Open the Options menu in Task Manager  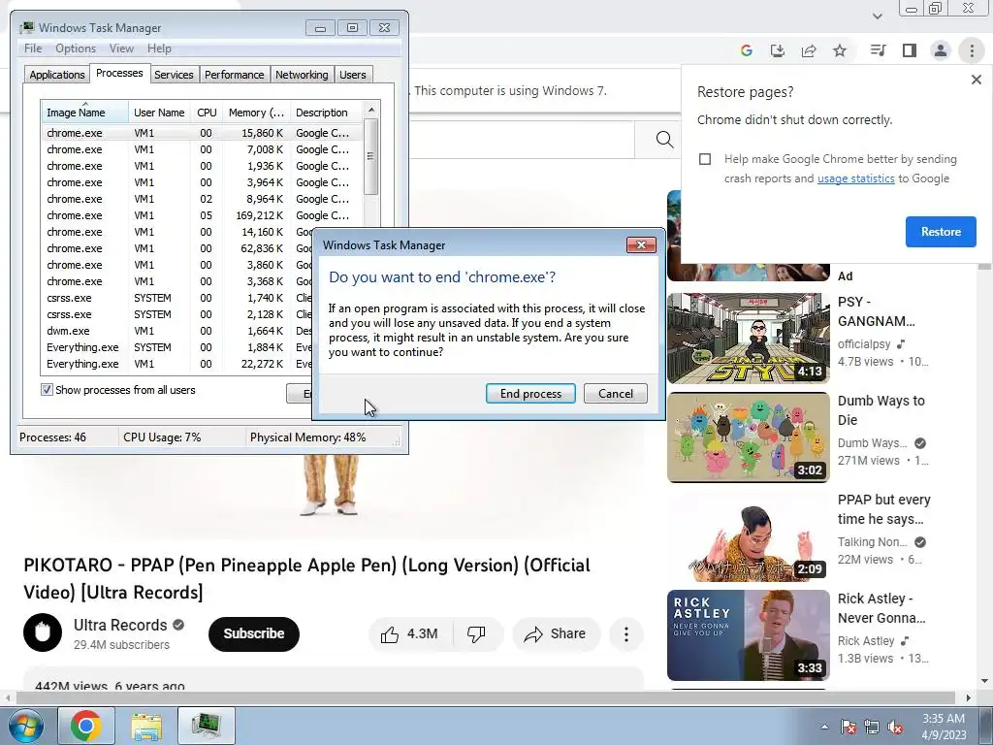click(x=76, y=49)
